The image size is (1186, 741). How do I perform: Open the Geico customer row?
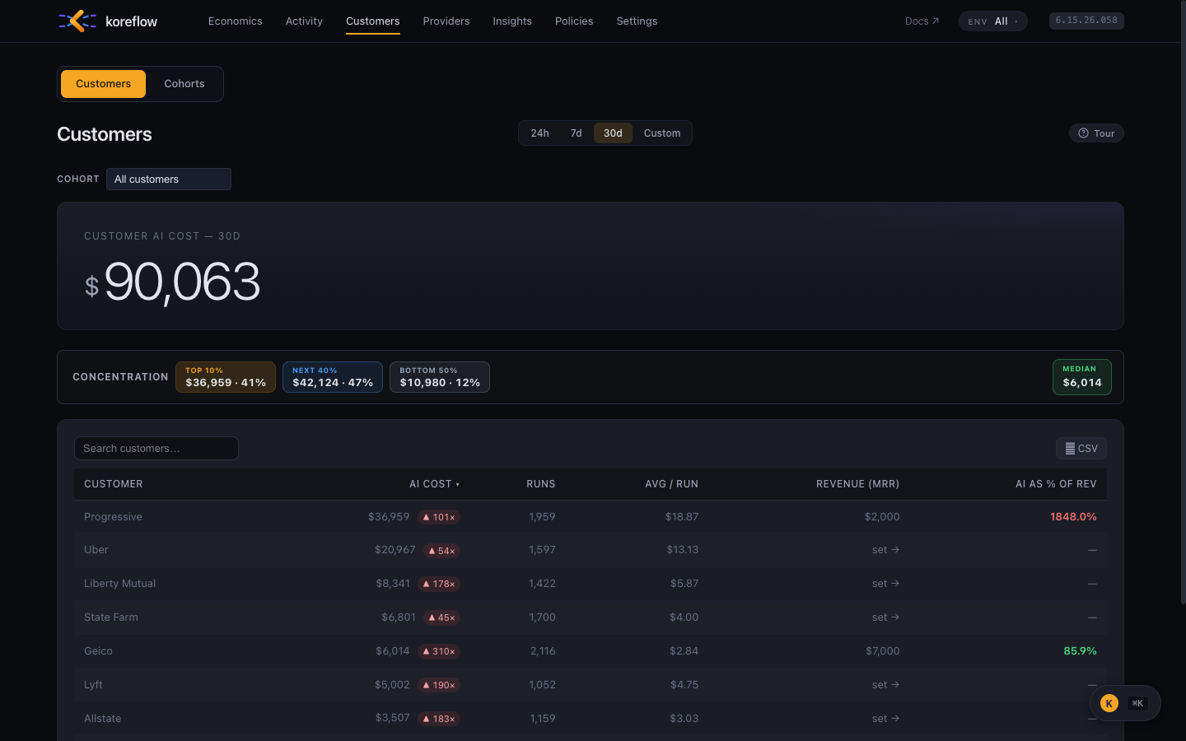(591, 651)
